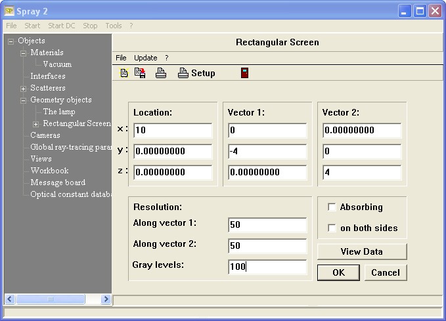
Task: Select The lamp in object tree
Action: (x=59, y=112)
